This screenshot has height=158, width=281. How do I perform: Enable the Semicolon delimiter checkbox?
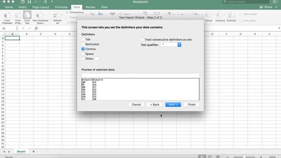tap(83, 44)
